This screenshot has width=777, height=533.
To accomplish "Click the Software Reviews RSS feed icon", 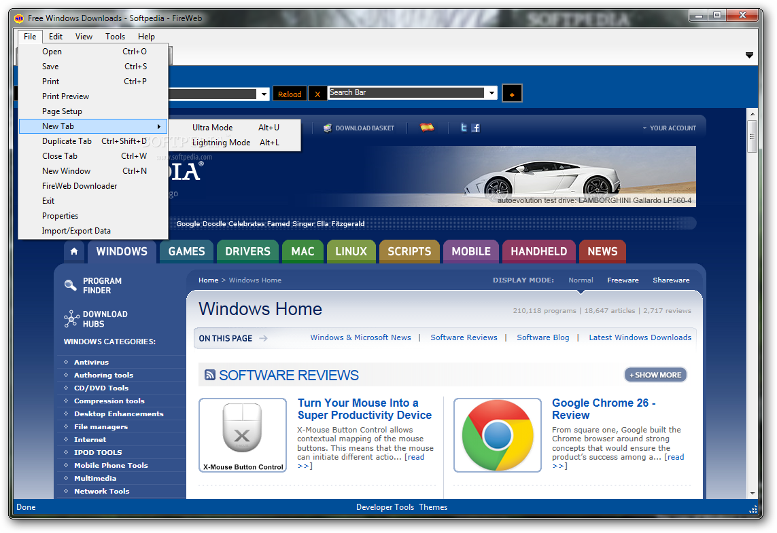I will 210,375.
